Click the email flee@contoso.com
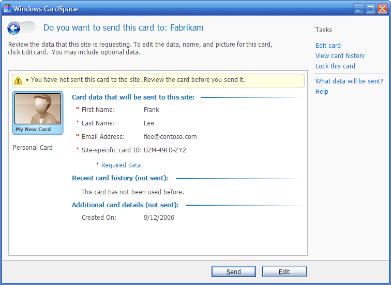Screen dimensions: 391x285 coord(170,137)
